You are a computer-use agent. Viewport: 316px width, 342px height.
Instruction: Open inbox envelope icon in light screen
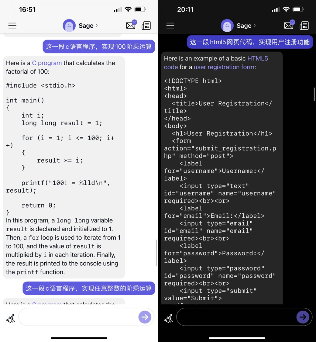[x=131, y=26]
